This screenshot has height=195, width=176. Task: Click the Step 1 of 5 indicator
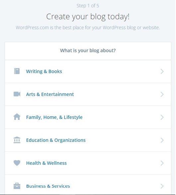(x=88, y=6)
